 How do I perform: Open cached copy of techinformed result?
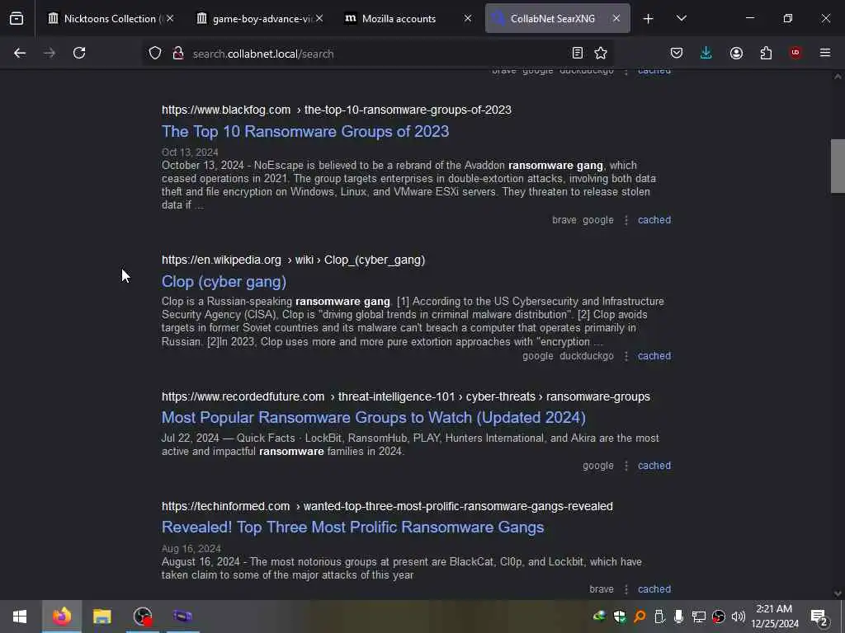(x=654, y=589)
